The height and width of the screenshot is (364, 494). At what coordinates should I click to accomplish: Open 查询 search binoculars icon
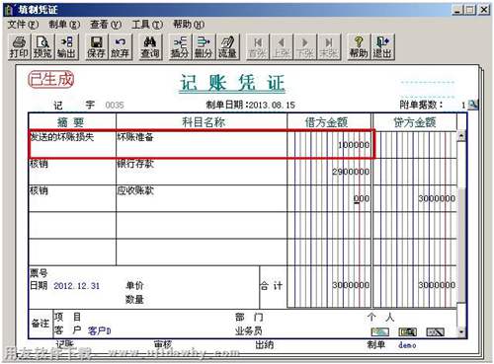coord(150,47)
